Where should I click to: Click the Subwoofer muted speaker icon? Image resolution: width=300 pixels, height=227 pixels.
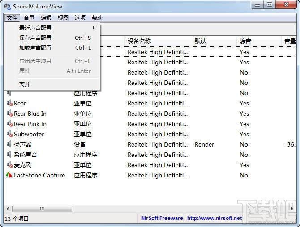(x=9, y=134)
